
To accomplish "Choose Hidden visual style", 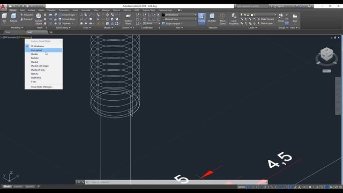I will 43,54.
